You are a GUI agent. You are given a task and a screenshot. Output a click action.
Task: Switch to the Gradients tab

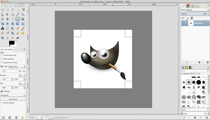point(191,67)
